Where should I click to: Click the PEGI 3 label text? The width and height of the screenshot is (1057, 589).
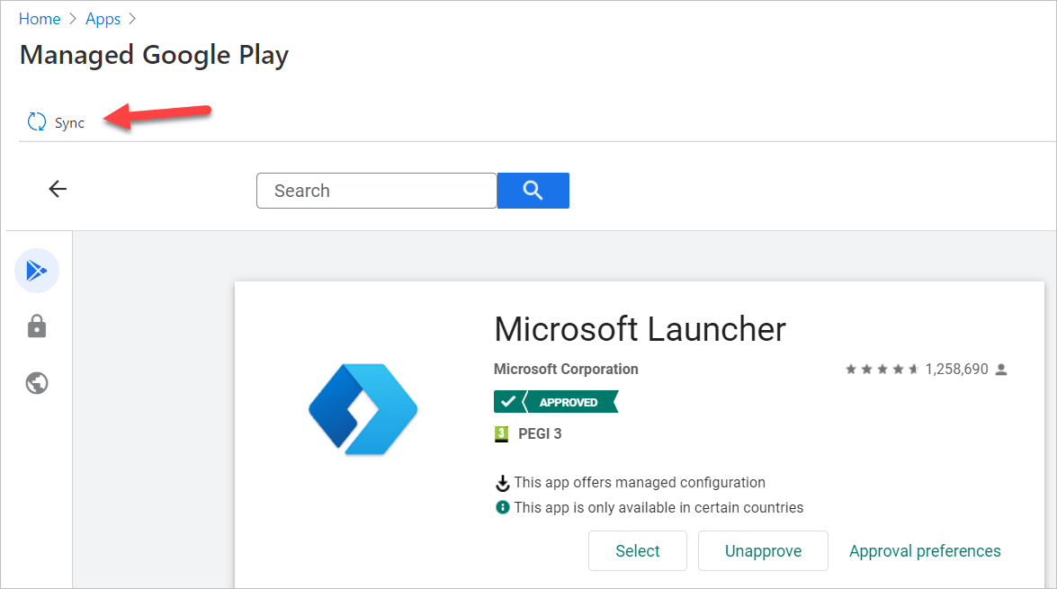pos(540,434)
